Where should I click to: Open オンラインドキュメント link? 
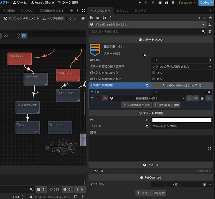coord(22,18)
